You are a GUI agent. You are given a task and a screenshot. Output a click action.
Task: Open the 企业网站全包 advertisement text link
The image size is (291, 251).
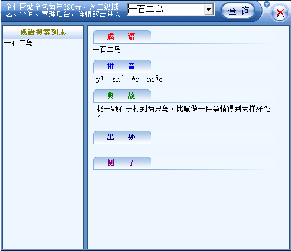(62, 11)
